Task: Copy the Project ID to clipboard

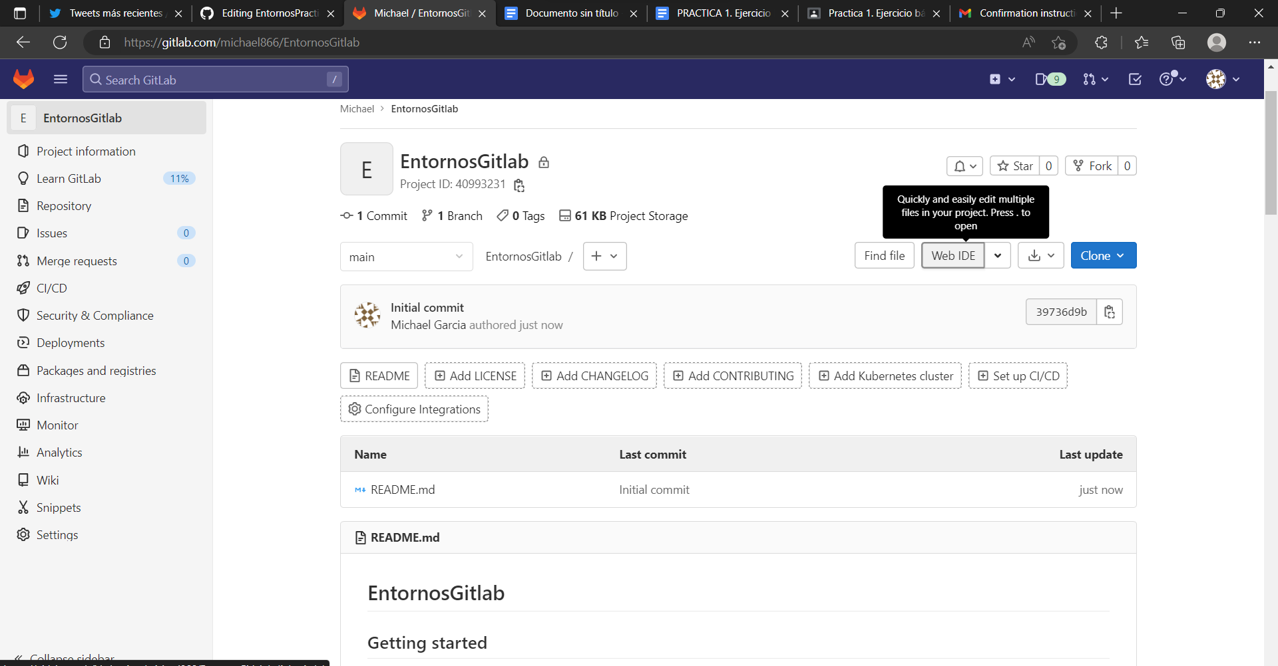Action: pos(519,185)
